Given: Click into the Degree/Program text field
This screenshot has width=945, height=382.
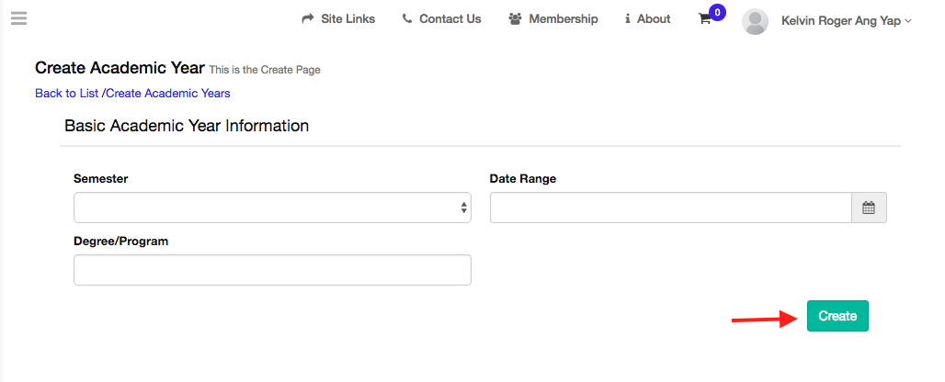Looking at the screenshot, I should 272,270.
